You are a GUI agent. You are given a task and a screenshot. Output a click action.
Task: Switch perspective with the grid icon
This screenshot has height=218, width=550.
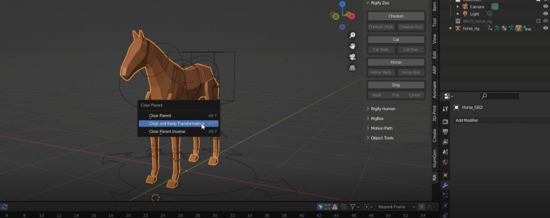click(x=352, y=68)
